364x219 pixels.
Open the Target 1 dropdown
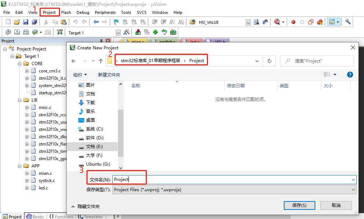click(118, 33)
